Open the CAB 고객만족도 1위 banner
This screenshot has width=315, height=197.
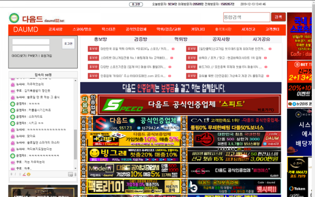coord(234,123)
